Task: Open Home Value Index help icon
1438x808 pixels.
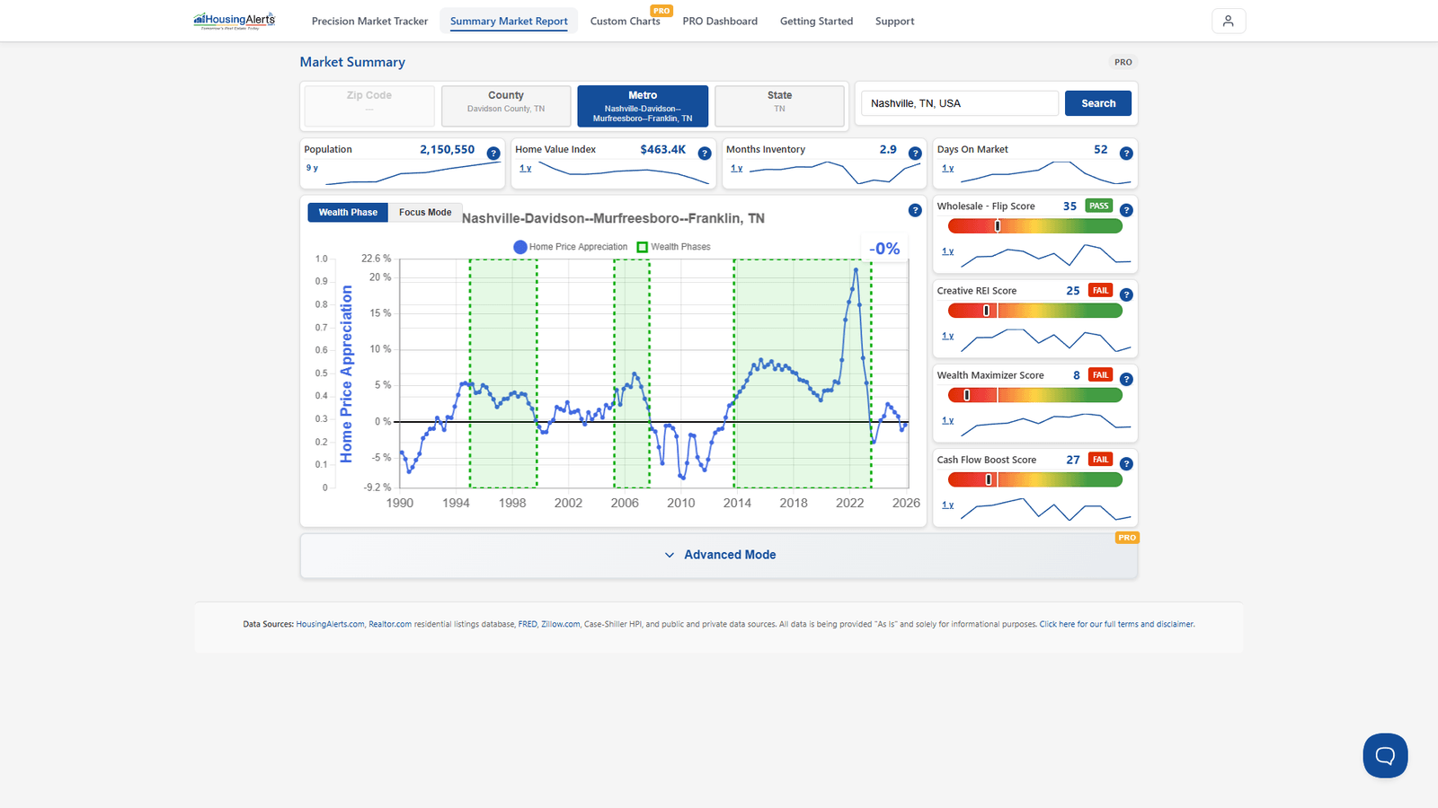Action: (705, 154)
